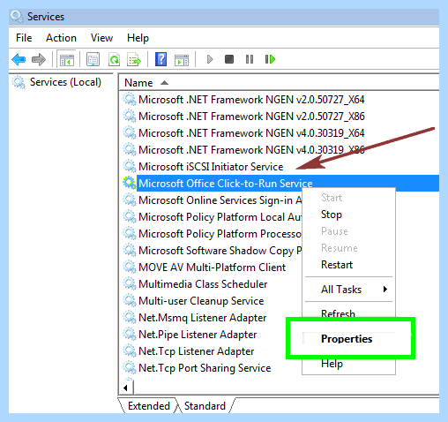Select Net.Pipe Listener Adapter row
The height and width of the screenshot is (422, 448).
[x=198, y=335]
